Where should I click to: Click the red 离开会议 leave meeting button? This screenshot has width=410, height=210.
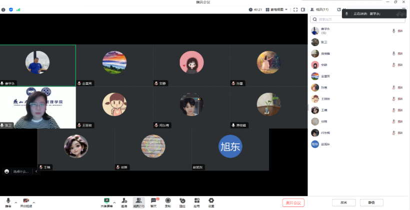click(x=293, y=202)
